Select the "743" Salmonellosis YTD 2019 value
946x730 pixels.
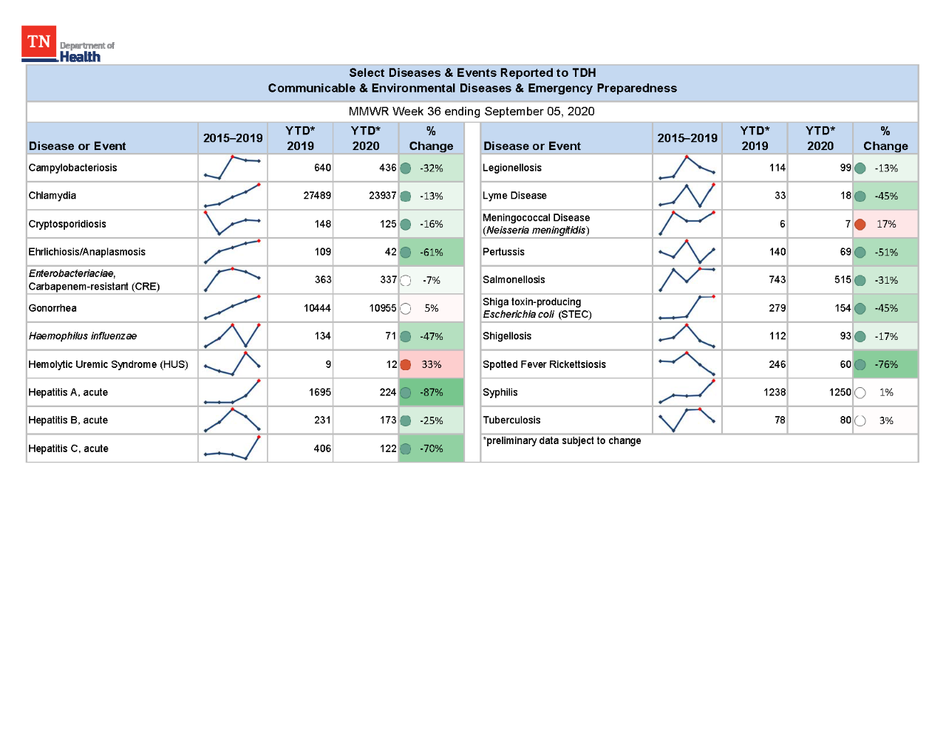(x=777, y=280)
